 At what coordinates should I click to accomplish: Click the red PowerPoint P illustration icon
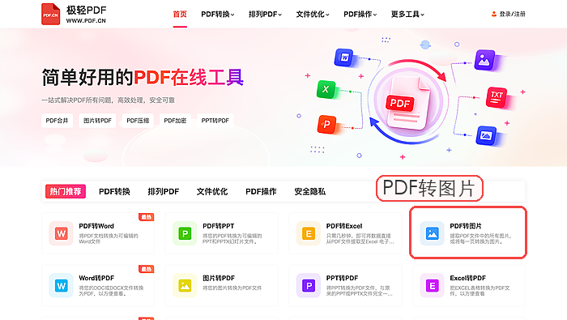point(326,124)
